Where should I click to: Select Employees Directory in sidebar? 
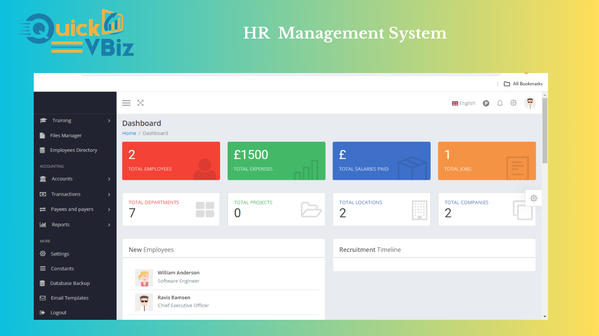click(73, 150)
